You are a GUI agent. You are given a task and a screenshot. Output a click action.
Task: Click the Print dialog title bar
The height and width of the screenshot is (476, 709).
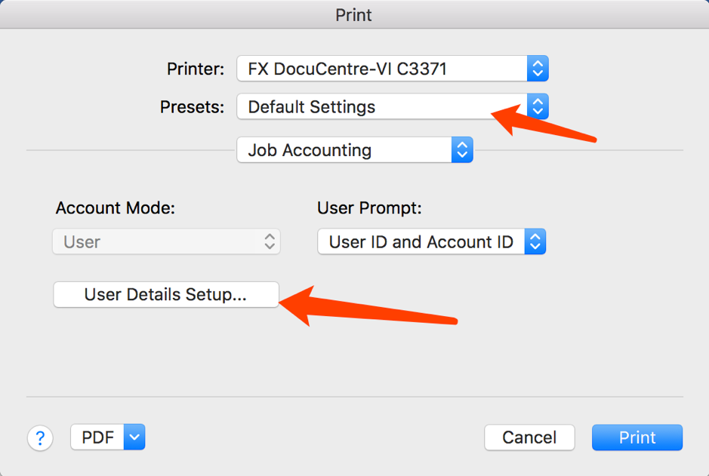tap(354, 14)
